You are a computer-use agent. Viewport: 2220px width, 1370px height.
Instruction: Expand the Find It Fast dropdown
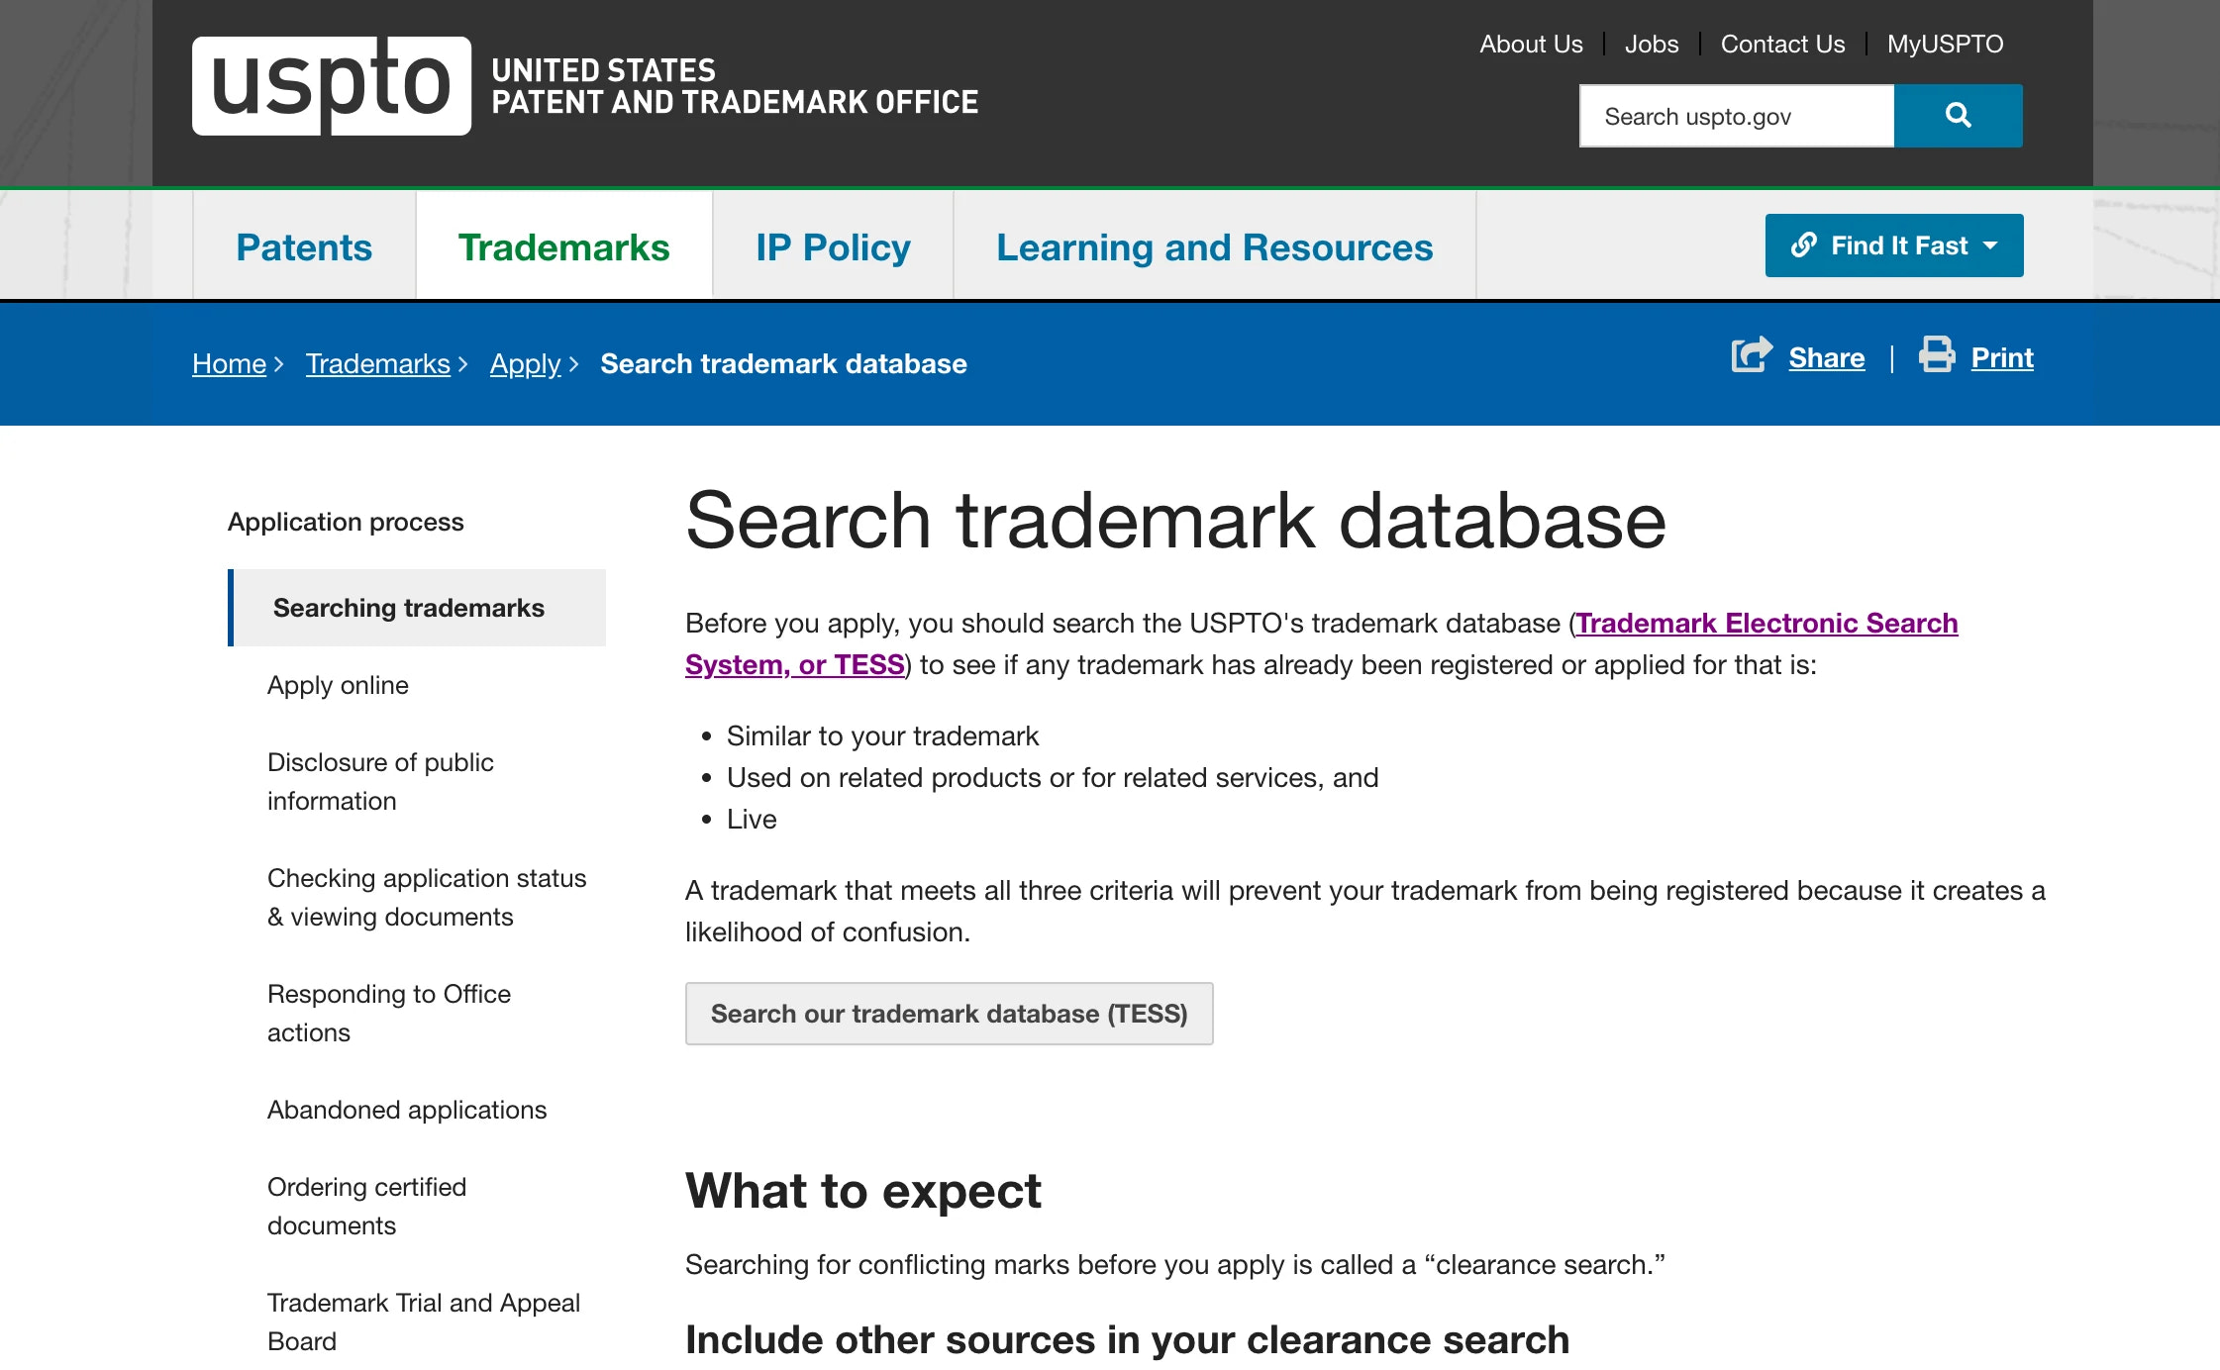[1990, 245]
